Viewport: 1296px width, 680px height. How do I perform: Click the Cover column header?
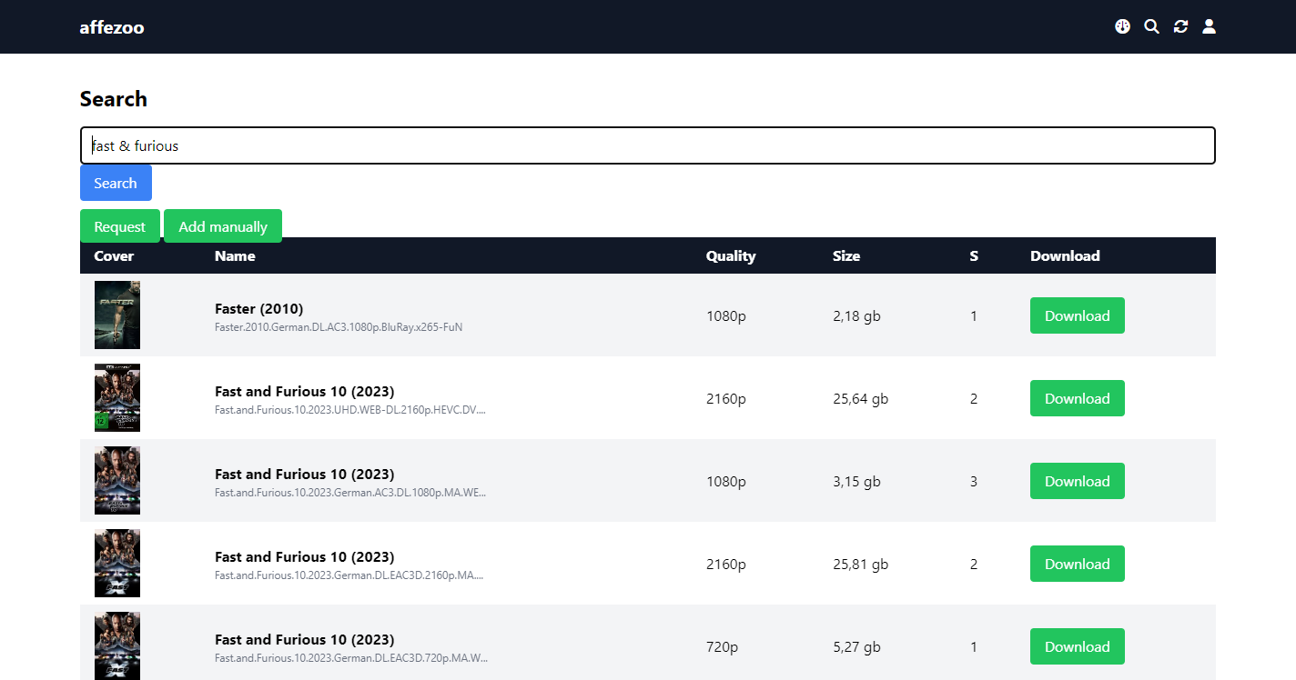pyautogui.click(x=114, y=255)
